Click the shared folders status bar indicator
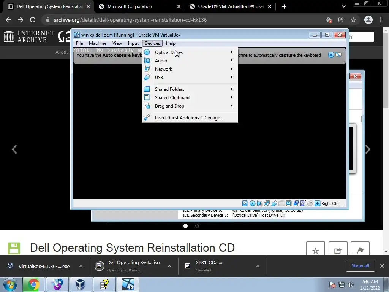This screenshot has width=389, height=292. pos(281,203)
